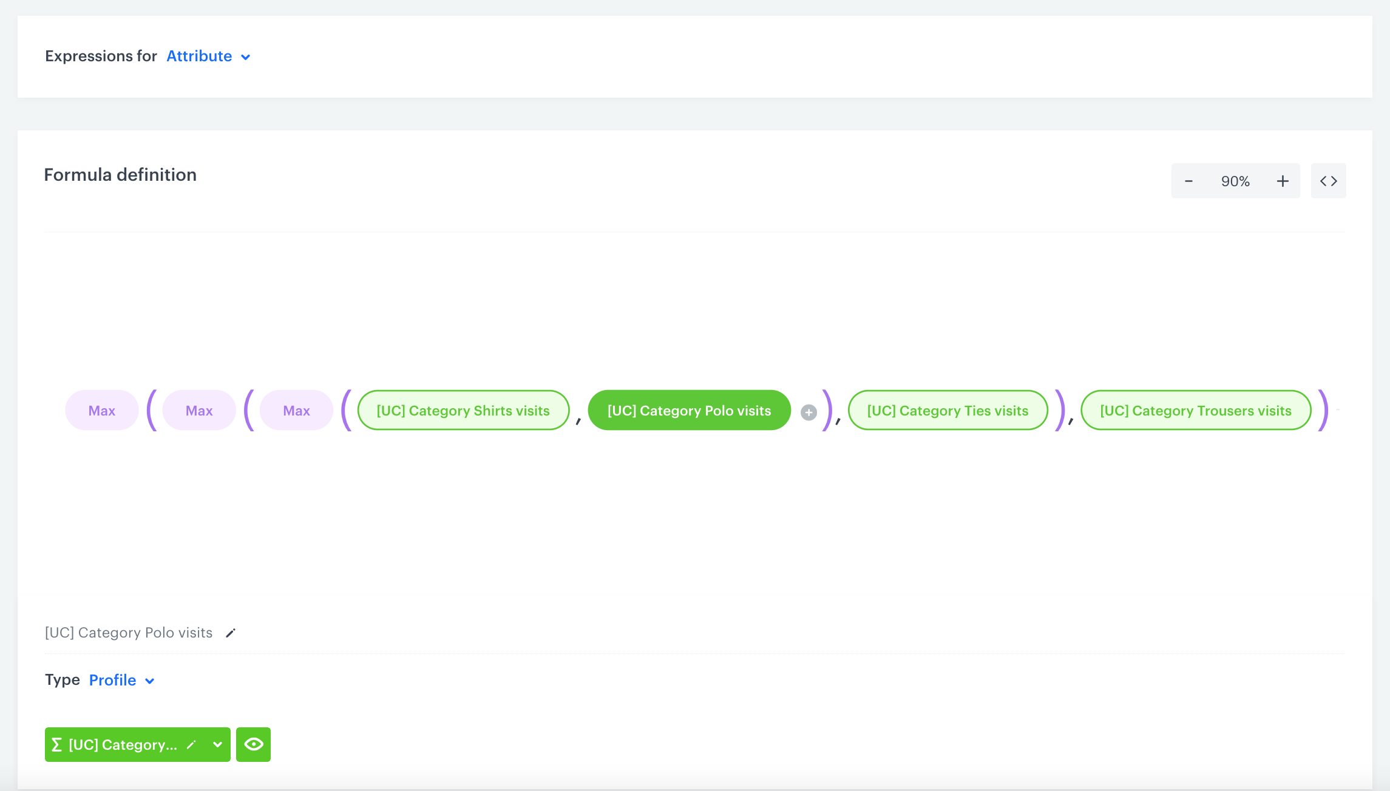
Task: Open the Attribute dropdown next to Expressions for
Action: pyautogui.click(x=208, y=56)
